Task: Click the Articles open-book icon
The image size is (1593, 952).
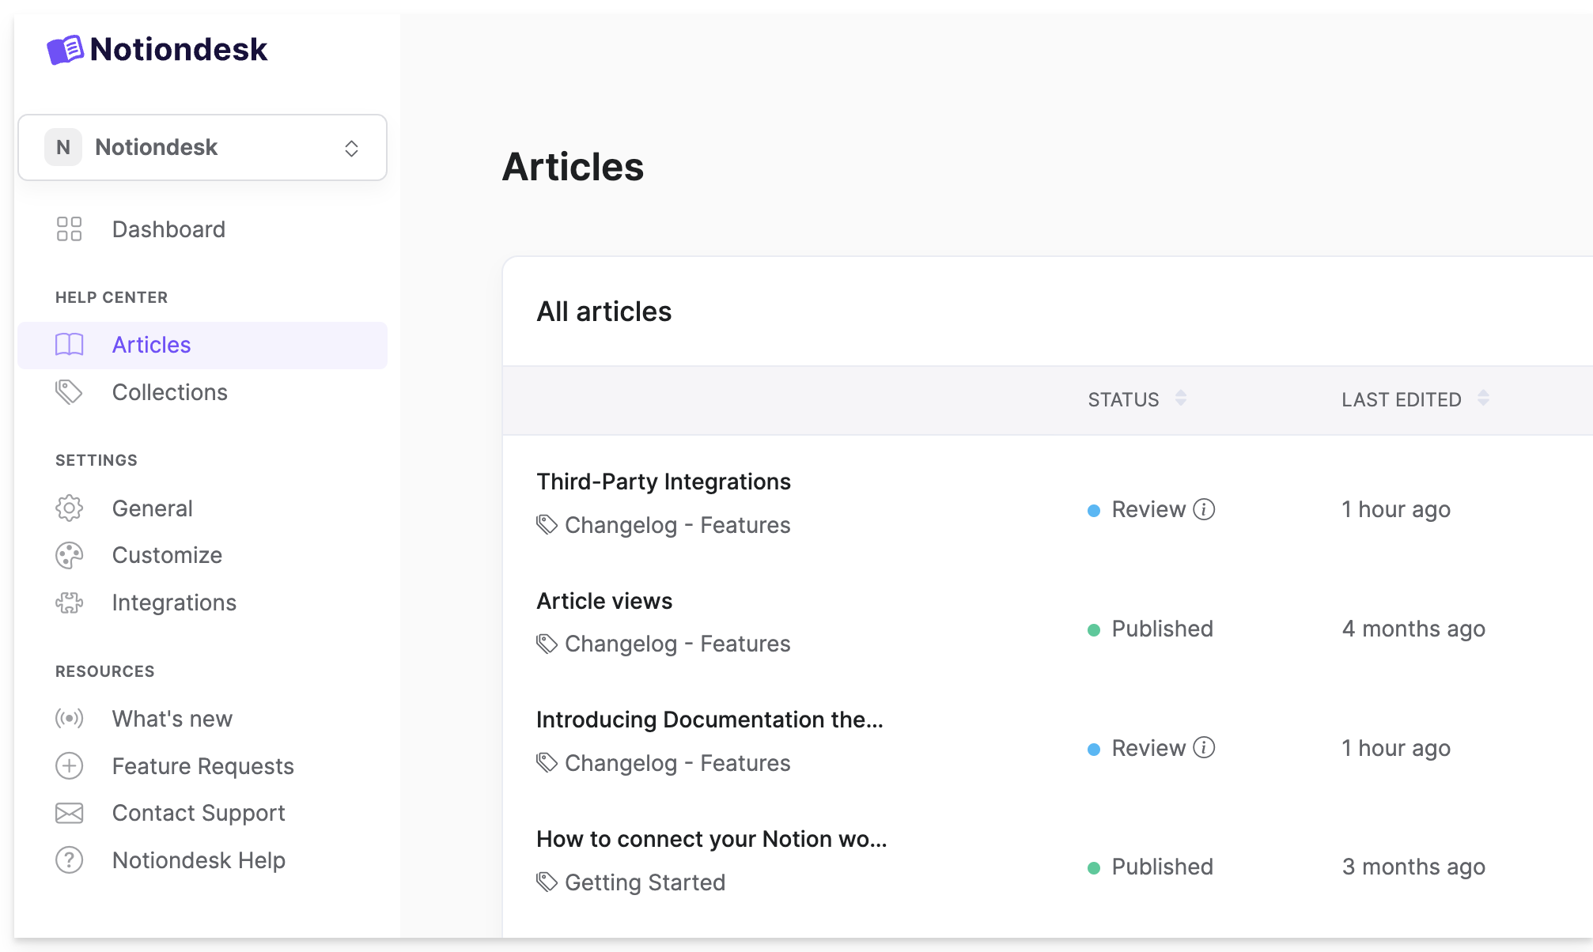Action: (x=70, y=345)
